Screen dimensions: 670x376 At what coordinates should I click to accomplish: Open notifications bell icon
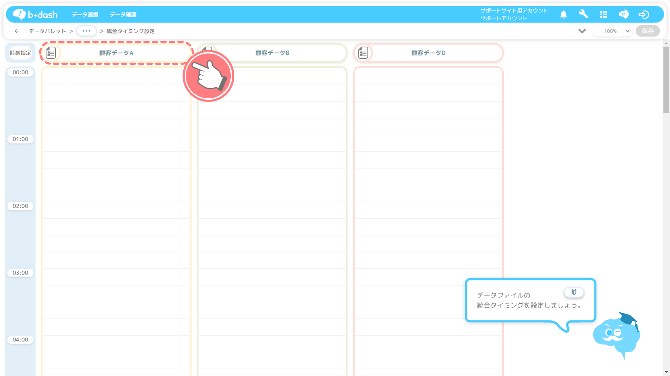563,15
